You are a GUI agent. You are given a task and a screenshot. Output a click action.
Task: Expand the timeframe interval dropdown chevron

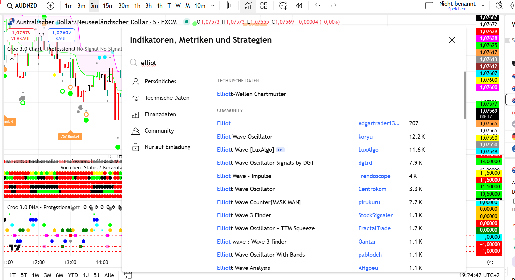click(213, 6)
